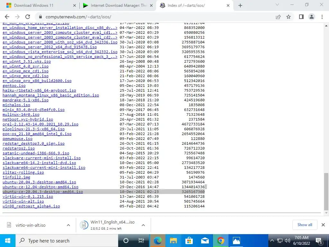Image resolution: width=329 pixels, height=247 pixels.
Task: Click the scrollbar up arrow
Action: [x=326, y=26]
